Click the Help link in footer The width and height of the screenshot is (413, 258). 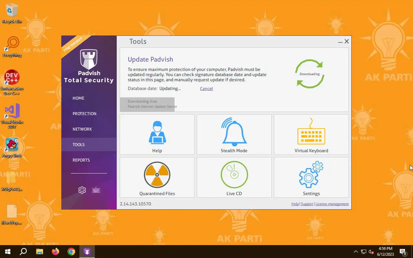click(x=295, y=204)
